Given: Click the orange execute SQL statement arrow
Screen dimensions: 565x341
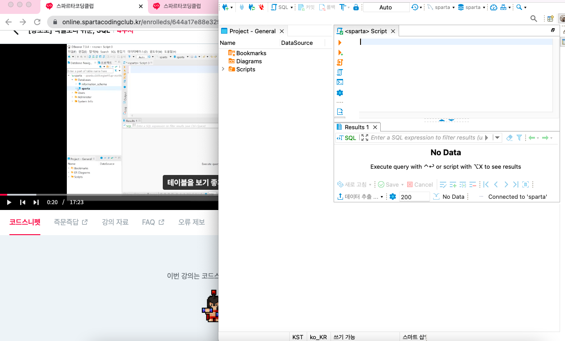Looking at the screenshot, I should point(340,42).
